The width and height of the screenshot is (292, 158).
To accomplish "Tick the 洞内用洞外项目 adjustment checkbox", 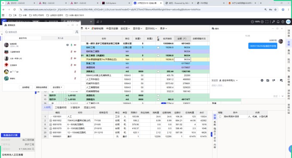I will 220,117.
